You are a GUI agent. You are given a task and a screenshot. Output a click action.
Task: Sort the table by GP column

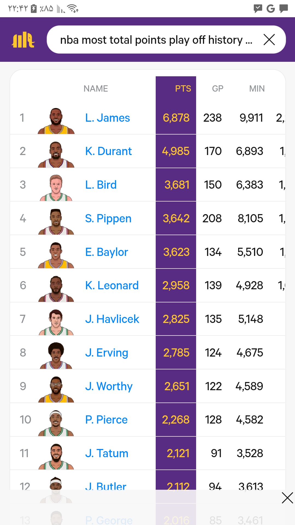click(x=218, y=89)
